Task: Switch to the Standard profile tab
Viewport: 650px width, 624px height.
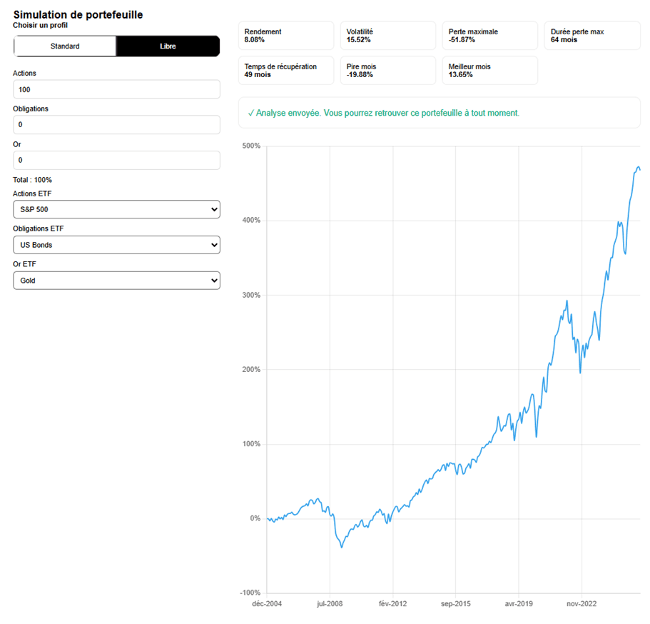Action: [64, 46]
